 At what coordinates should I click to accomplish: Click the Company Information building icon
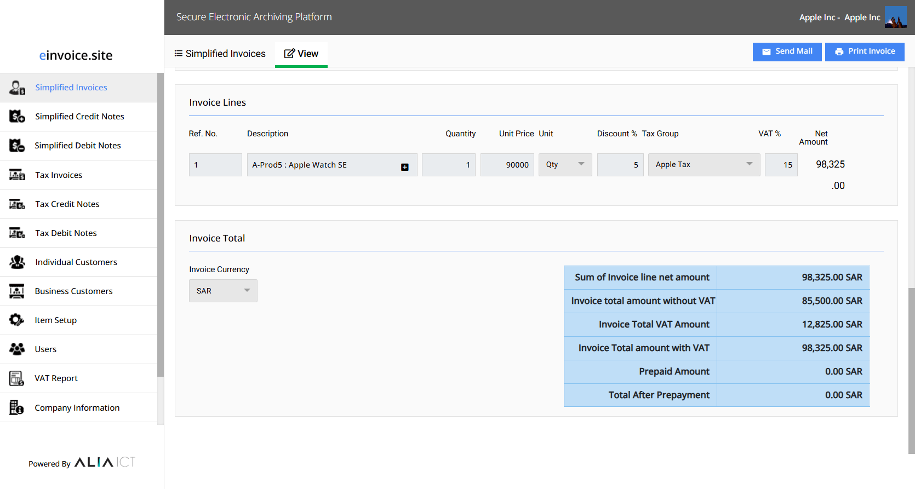point(17,408)
